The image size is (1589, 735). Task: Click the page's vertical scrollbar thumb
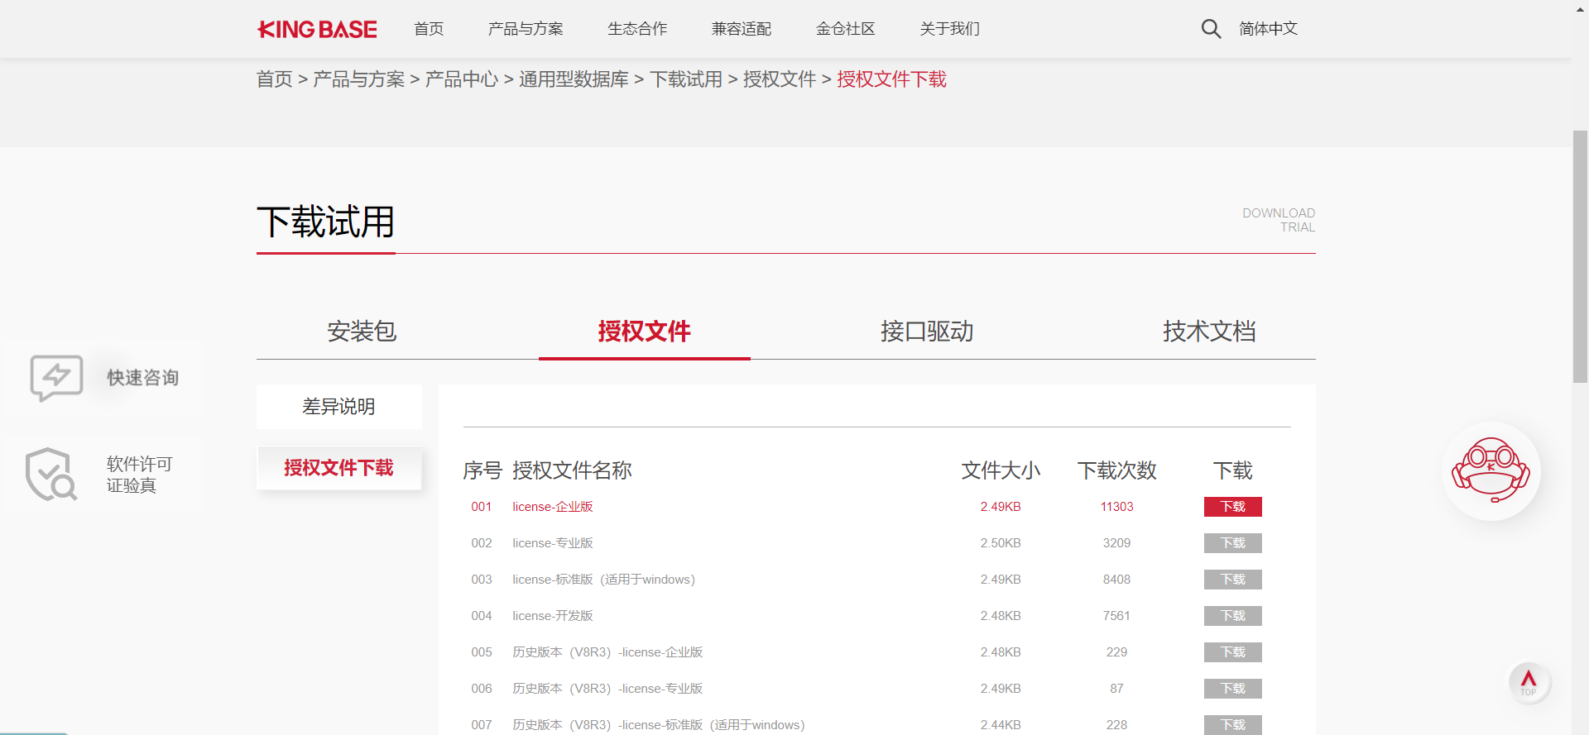(1580, 256)
